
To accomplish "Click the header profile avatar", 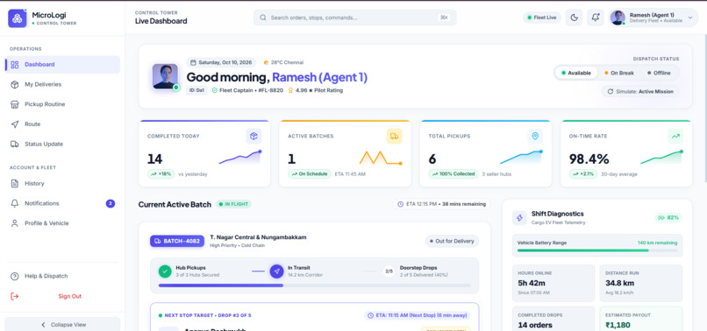I will coord(618,18).
